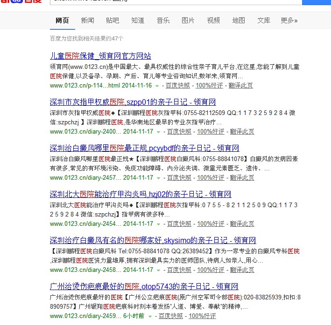The height and width of the screenshot is (325, 331).
Task: Open the 文库 tab
Action: pos(264,20)
